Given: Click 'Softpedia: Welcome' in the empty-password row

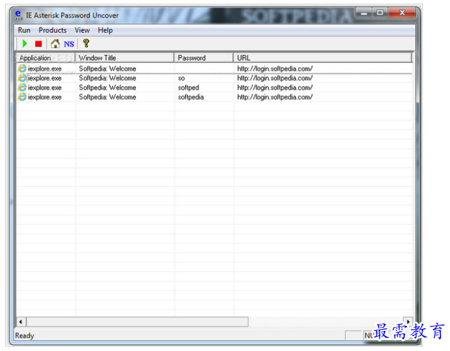Looking at the screenshot, I should coord(108,68).
